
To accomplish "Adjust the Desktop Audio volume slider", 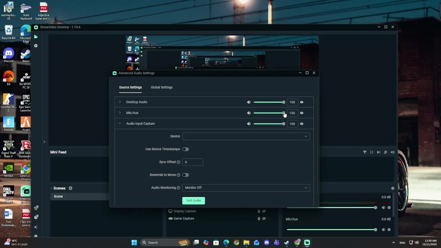I will pyautogui.click(x=269, y=102).
